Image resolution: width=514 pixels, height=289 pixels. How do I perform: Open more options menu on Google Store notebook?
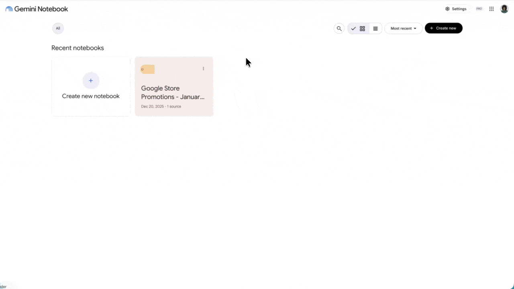(203, 69)
